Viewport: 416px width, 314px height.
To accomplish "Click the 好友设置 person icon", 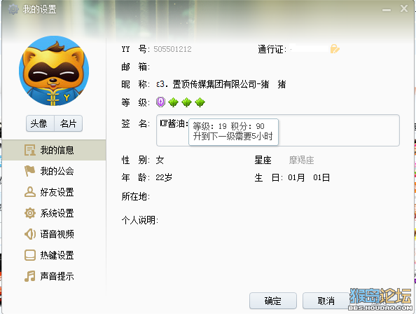I will [30, 192].
